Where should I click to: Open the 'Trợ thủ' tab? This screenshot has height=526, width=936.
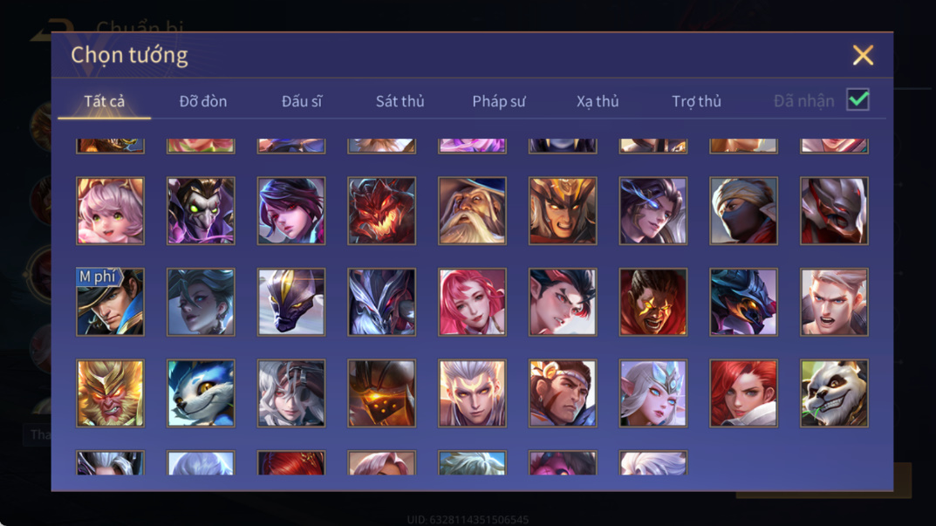[697, 101]
